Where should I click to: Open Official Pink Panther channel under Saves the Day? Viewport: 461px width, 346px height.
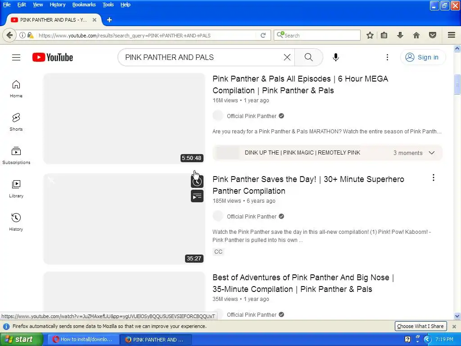[251, 217]
